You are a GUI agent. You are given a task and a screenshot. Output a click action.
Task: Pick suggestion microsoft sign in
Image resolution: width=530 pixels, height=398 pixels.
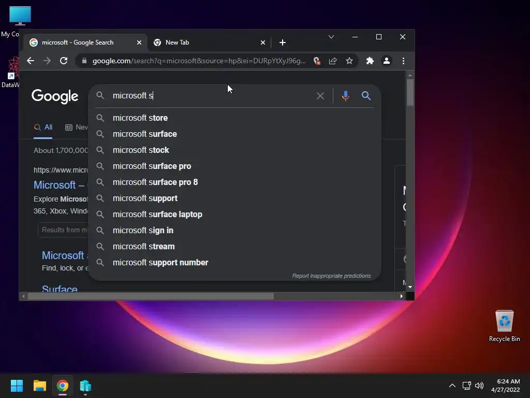[x=234, y=231]
